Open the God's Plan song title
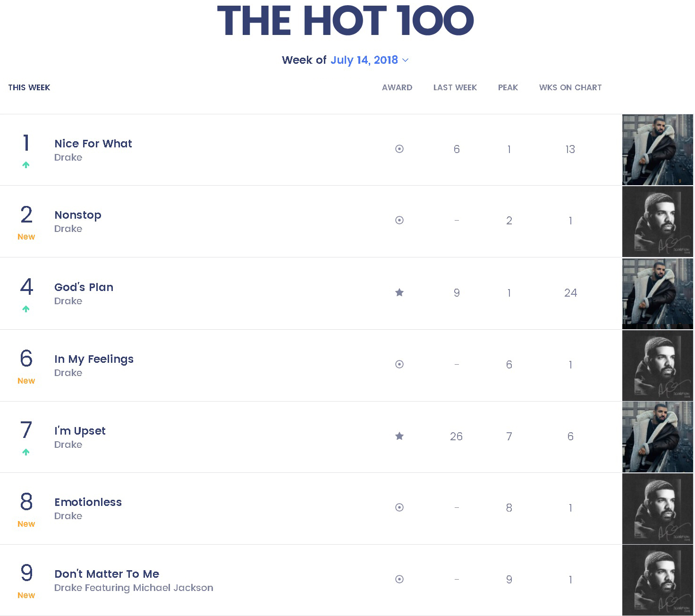695x616 pixels. click(84, 287)
